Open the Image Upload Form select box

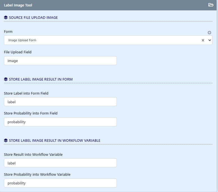coord(101,40)
